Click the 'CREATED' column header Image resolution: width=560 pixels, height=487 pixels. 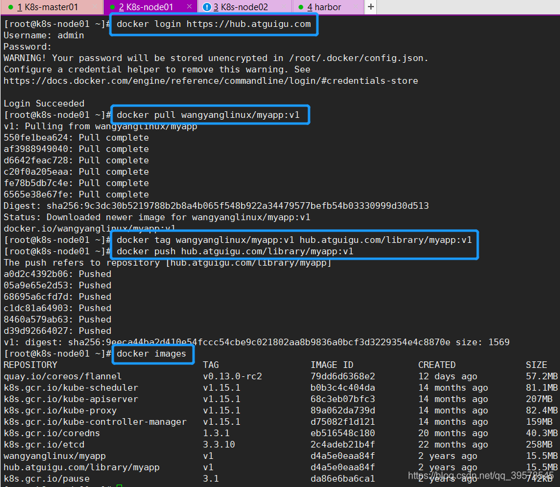tap(437, 365)
